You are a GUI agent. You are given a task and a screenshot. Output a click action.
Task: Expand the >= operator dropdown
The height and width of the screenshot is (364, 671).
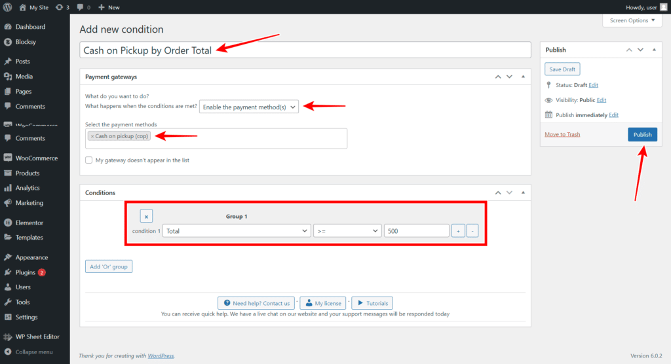tap(347, 231)
